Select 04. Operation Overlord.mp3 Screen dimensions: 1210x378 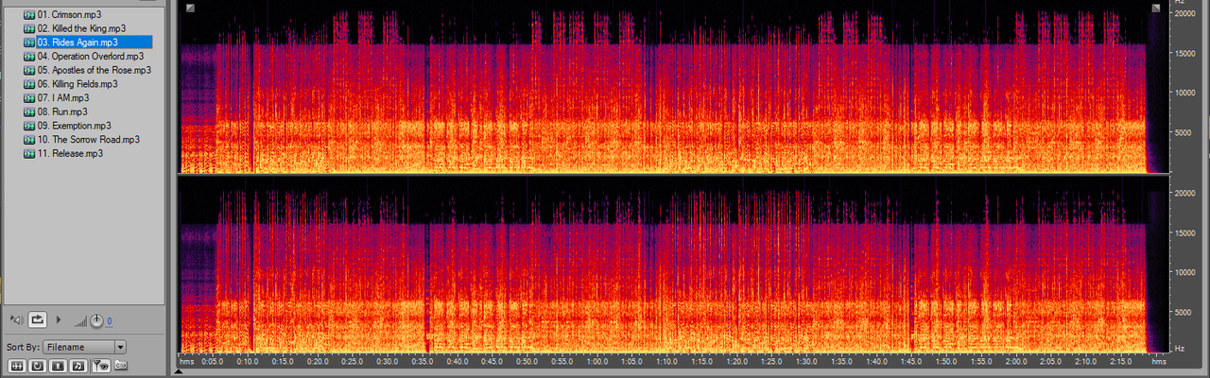coord(90,56)
